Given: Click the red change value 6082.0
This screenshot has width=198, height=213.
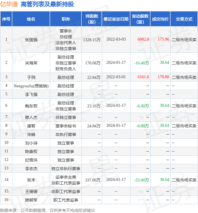Looking at the screenshot, I should [143, 39].
